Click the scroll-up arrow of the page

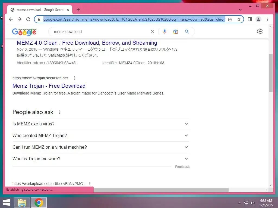[x=271, y=27]
